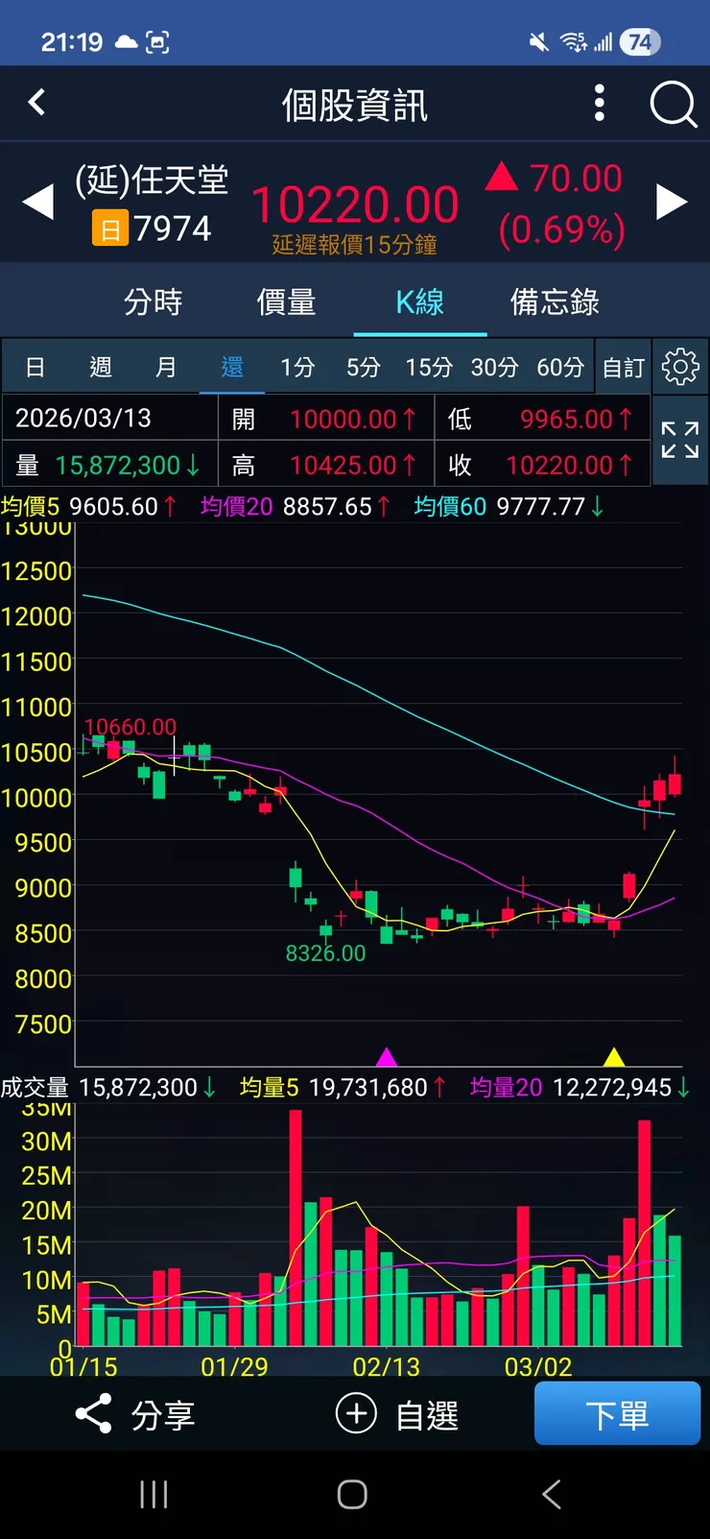The image size is (710, 1539).
Task: Tap the 10660.00 high label on chart
Action: (130, 727)
